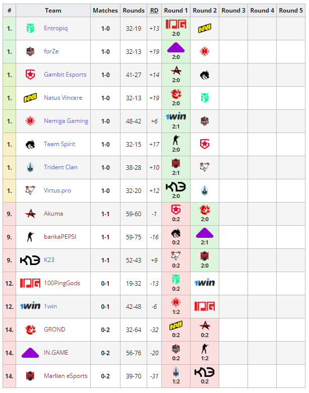Open the Nemiga Gaming team page link
The image size is (309, 393).
pos(66,121)
